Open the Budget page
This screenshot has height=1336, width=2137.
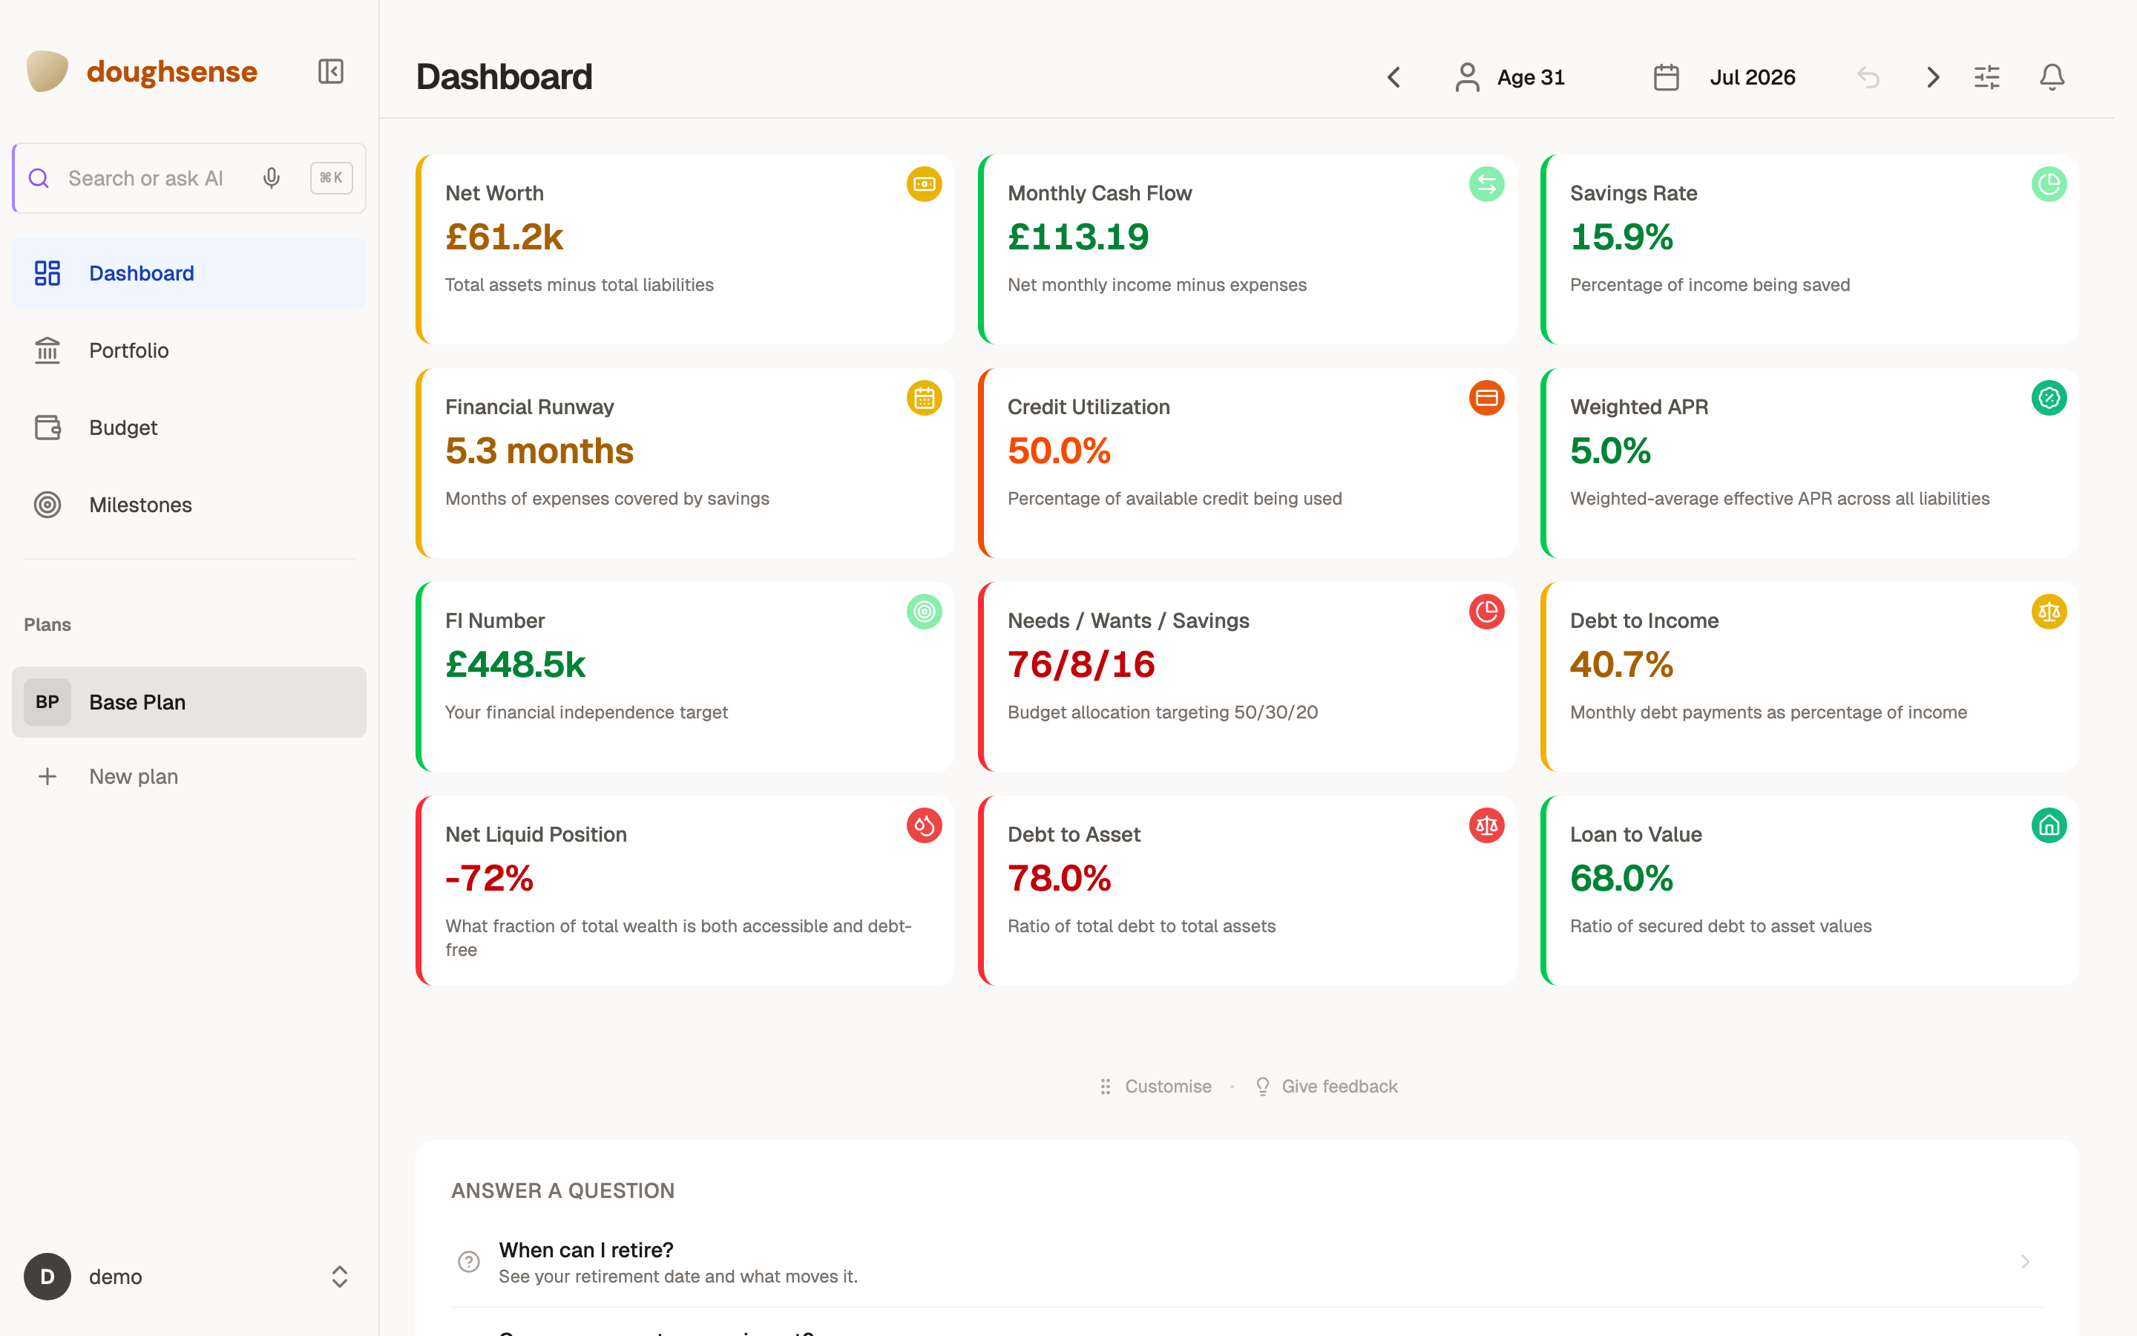pyautogui.click(x=189, y=428)
